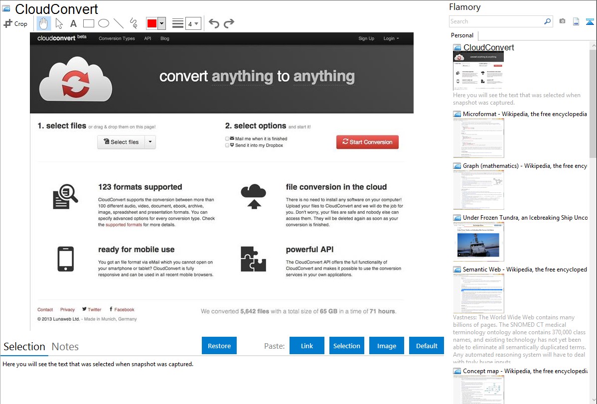This screenshot has width=597, height=404.
Task: Select the Concept map - Wikipedia entry title
Action: tap(525, 371)
